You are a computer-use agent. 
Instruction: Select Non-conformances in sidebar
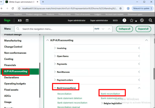(15, 53)
